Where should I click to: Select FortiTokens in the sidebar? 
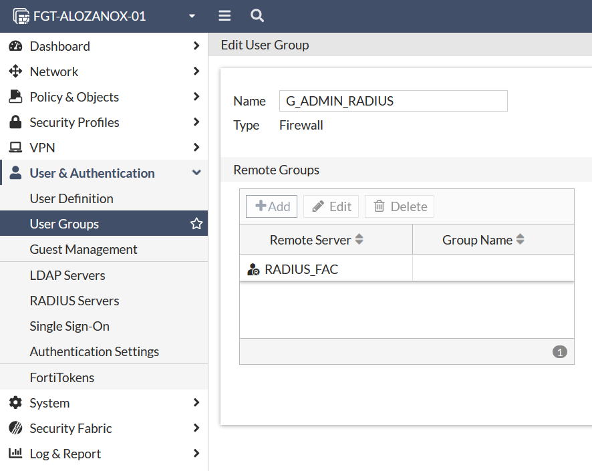[x=62, y=377]
